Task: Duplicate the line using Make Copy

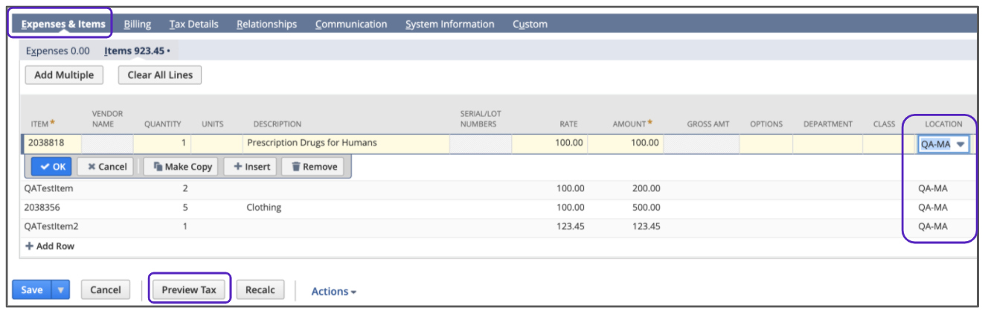Action: click(x=182, y=167)
